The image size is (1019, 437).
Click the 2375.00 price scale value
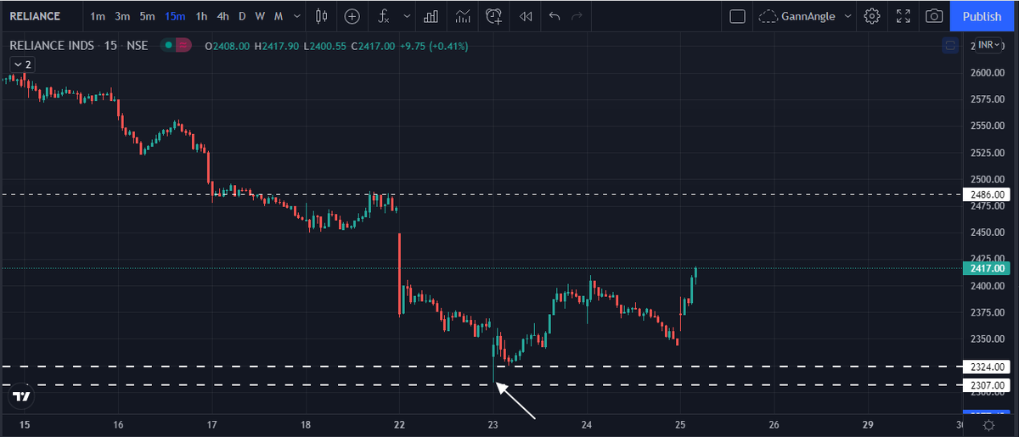987,312
